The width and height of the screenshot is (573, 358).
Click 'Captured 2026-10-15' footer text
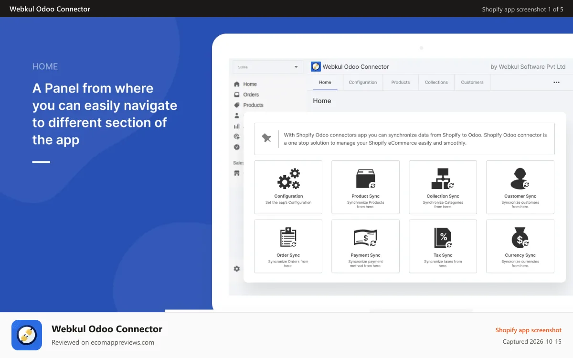pyautogui.click(x=532, y=342)
